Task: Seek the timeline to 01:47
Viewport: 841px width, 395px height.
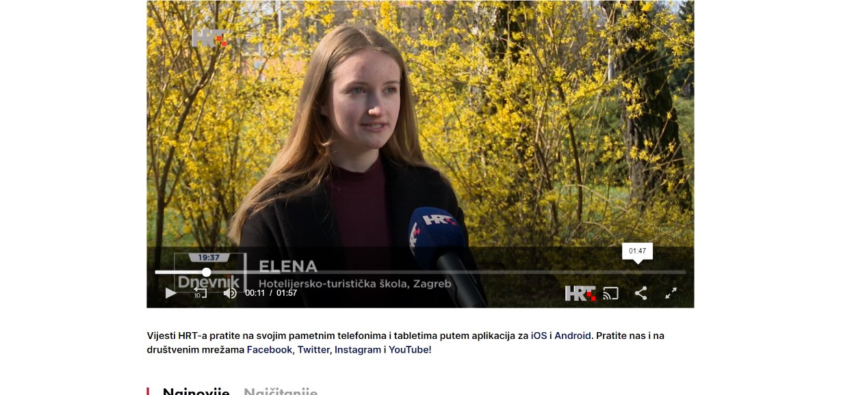Action: (x=637, y=272)
